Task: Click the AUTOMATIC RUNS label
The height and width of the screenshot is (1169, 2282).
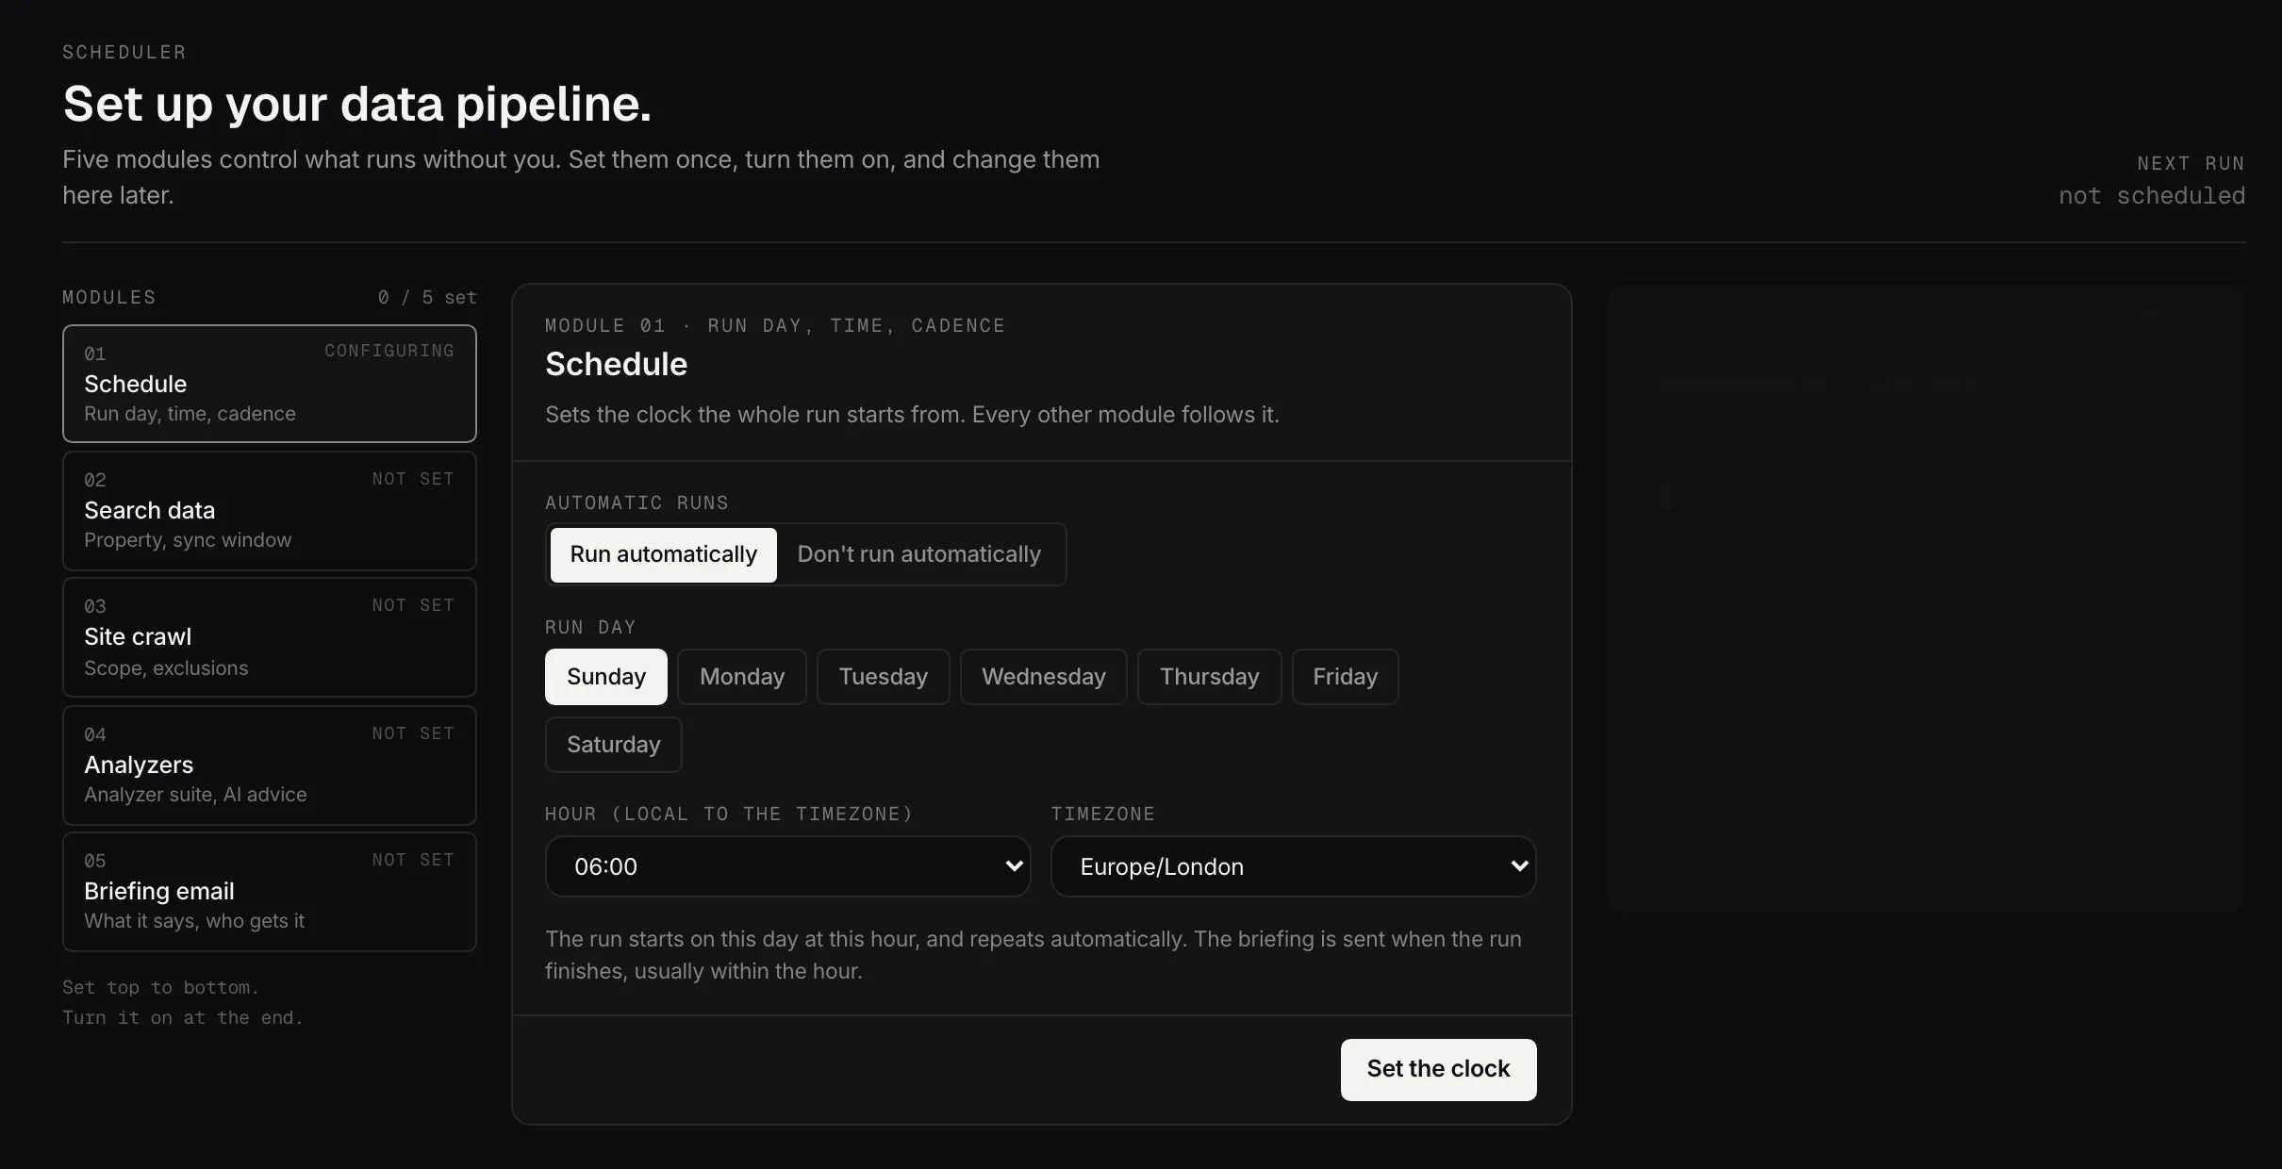Action: click(637, 502)
